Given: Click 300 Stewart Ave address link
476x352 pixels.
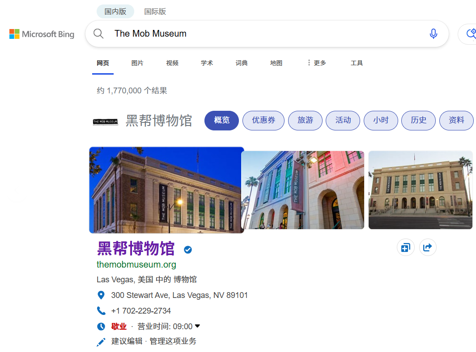Looking at the screenshot, I should (x=179, y=295).
